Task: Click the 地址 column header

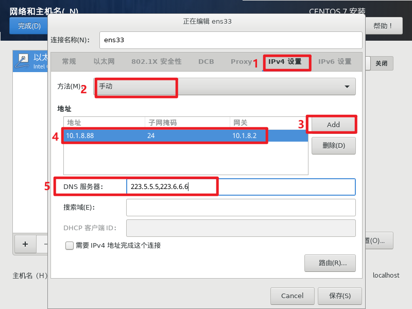Action: click(104, 123)
